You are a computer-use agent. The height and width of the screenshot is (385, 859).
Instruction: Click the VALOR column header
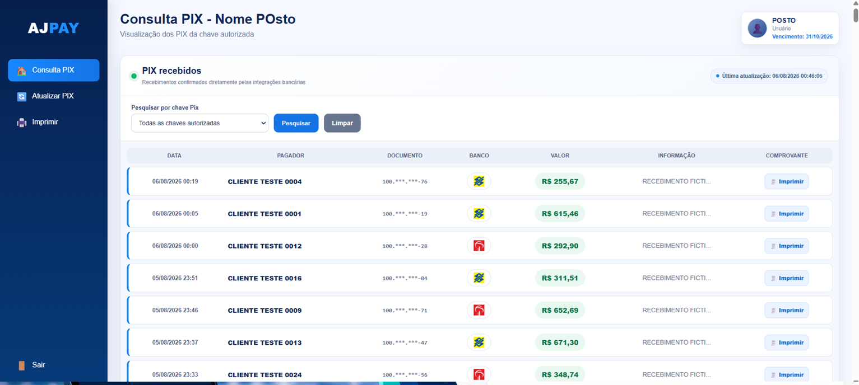pos(560,156)
